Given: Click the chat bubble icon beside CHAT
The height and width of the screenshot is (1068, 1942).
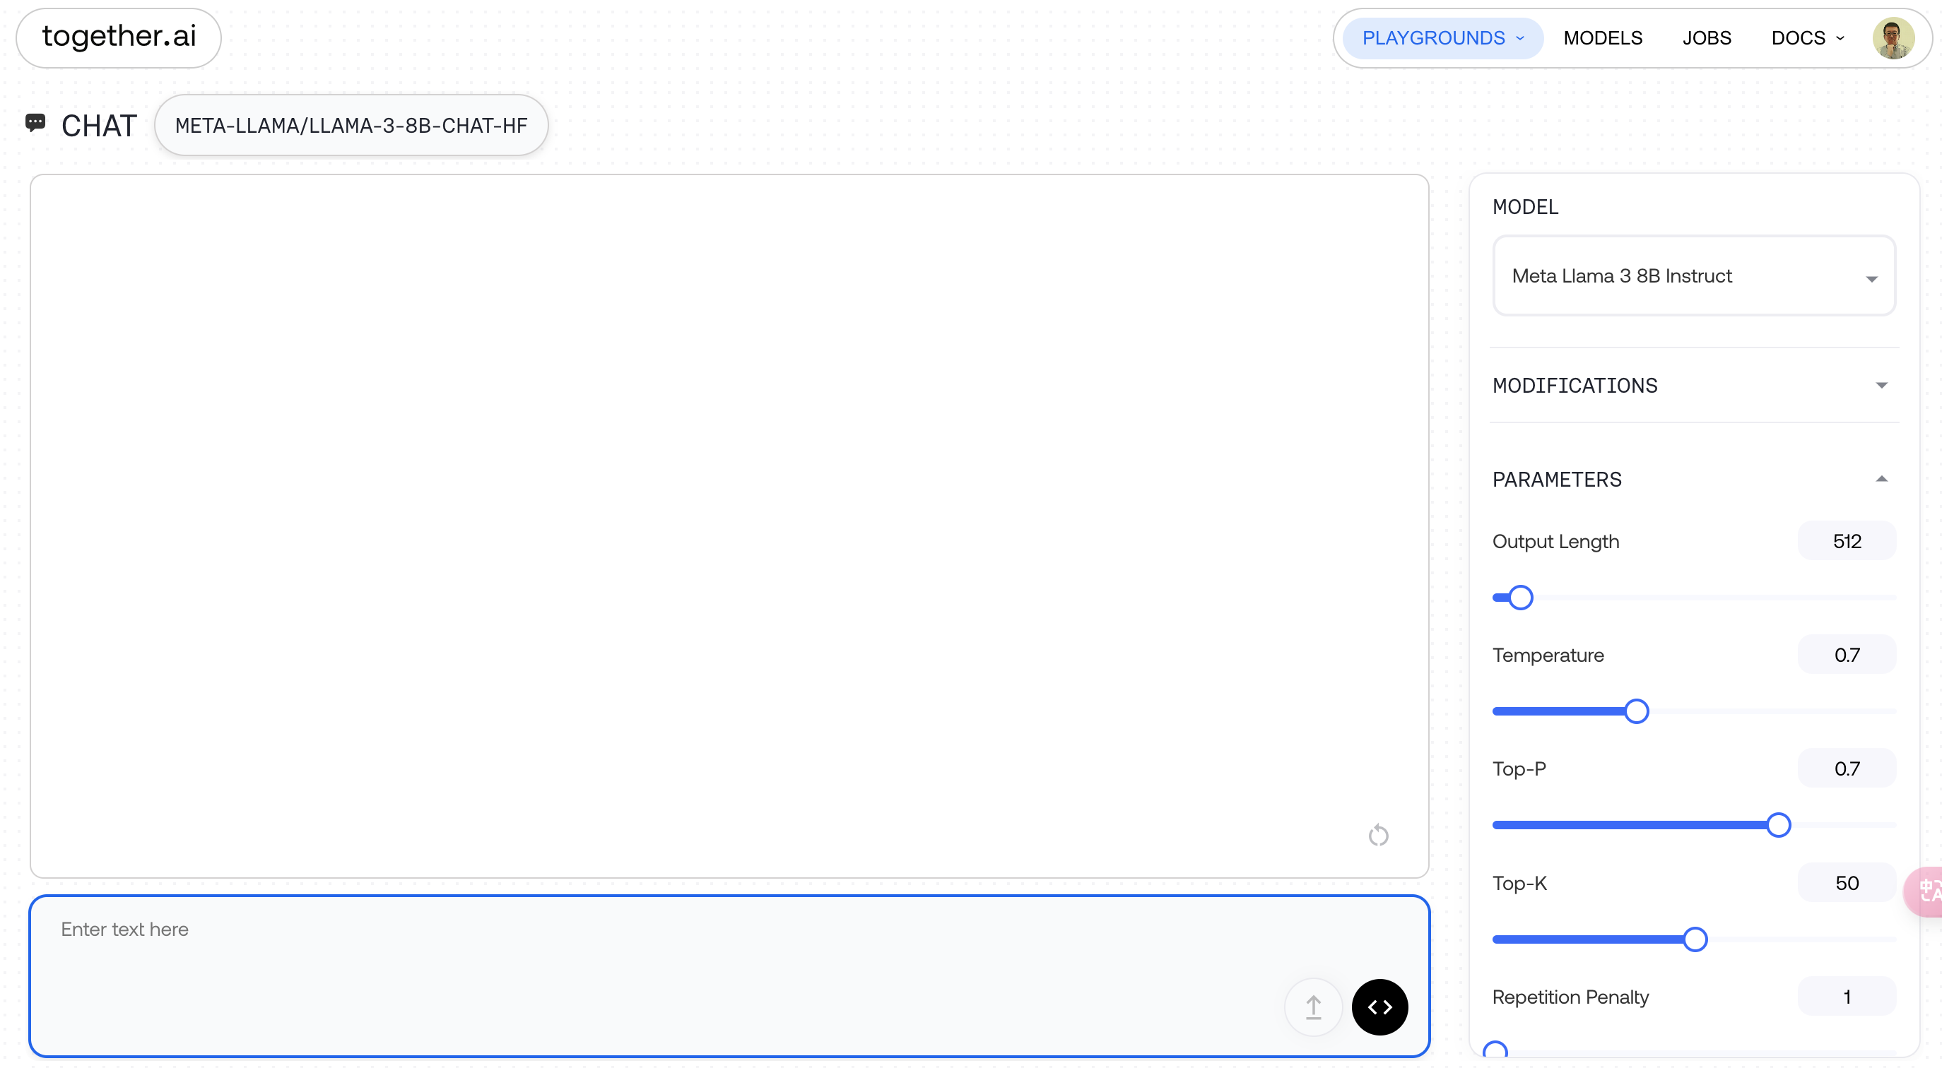Looking at the screenshot, I should click(x=35, y=122).
